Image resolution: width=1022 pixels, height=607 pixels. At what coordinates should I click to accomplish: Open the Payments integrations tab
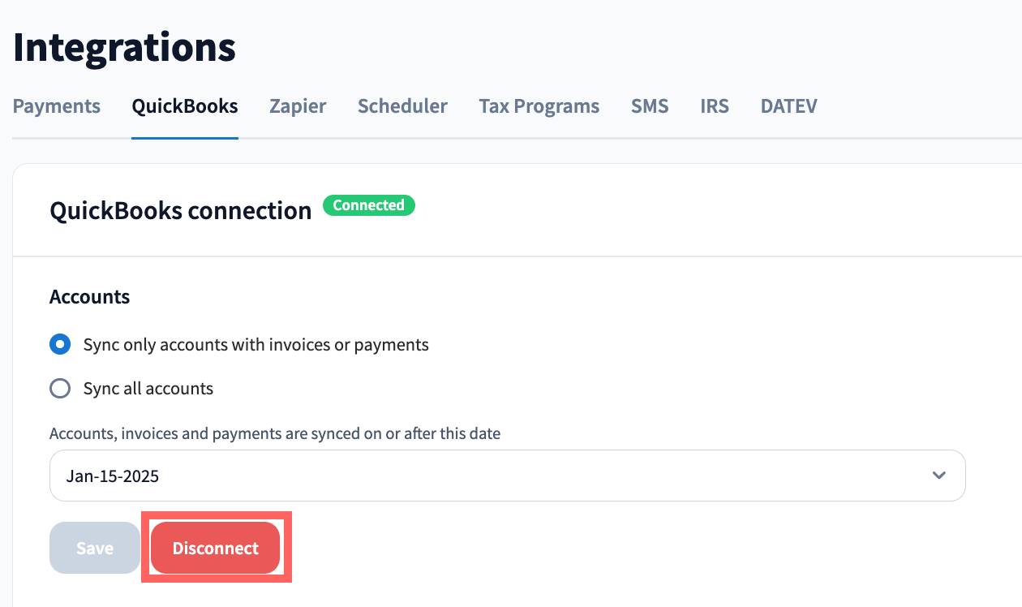pyautogui.click(x=57, y=106)
